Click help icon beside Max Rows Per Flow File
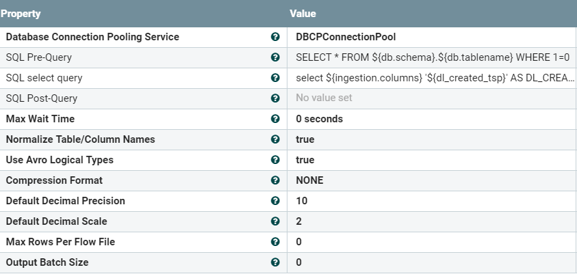This screenshot has width=577, height=274. (x=275, y=242)
